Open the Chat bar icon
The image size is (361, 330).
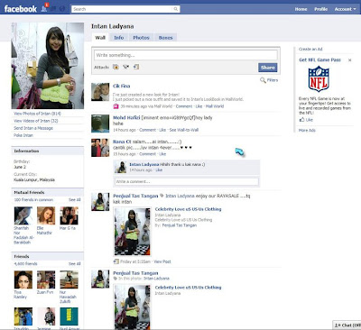click(338, 325)
